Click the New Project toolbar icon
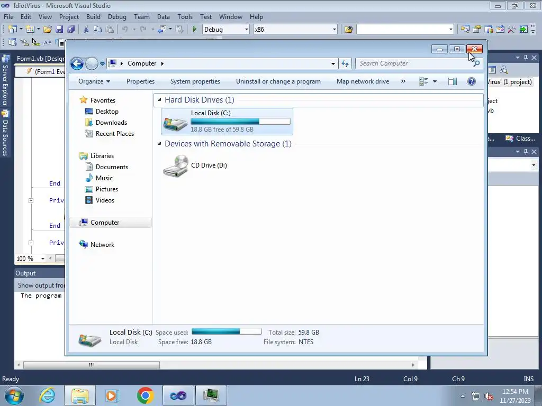The width and height of the screenshot is (542, 406). (12, 30)
